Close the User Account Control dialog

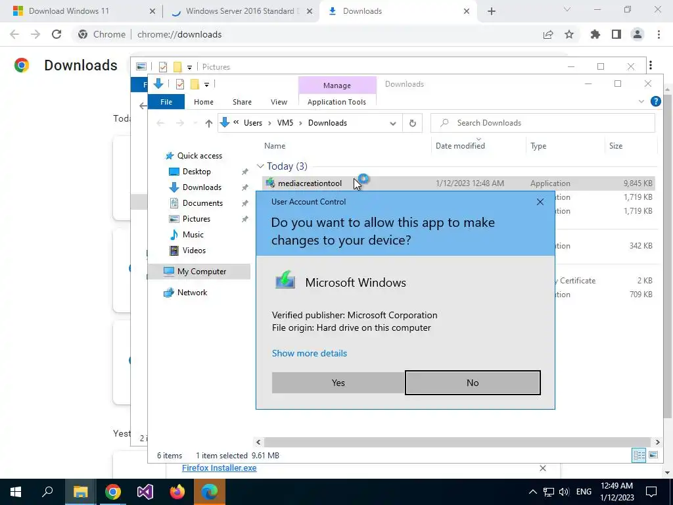point(540,202)
